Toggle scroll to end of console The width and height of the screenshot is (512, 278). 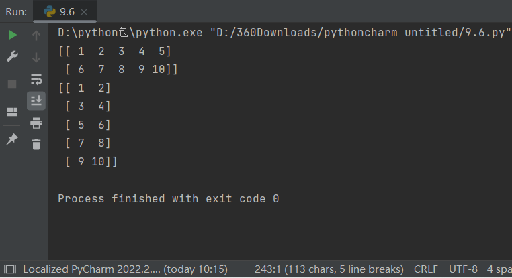pos(36,100)
